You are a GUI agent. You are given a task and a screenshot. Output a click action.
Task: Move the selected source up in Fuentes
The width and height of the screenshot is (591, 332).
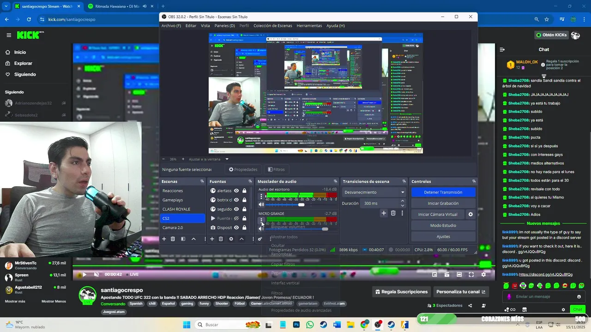click(x=241, y=239)
